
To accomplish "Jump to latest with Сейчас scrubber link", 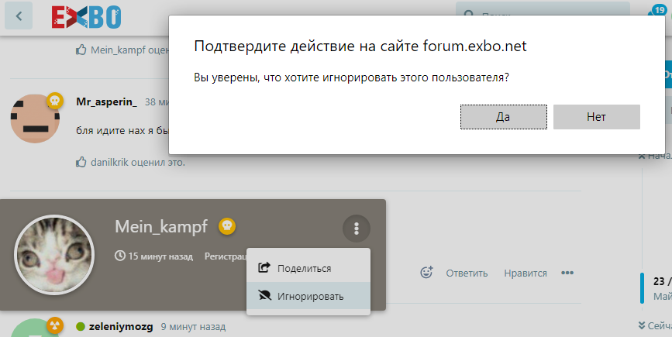I will [x=655, y=326].
